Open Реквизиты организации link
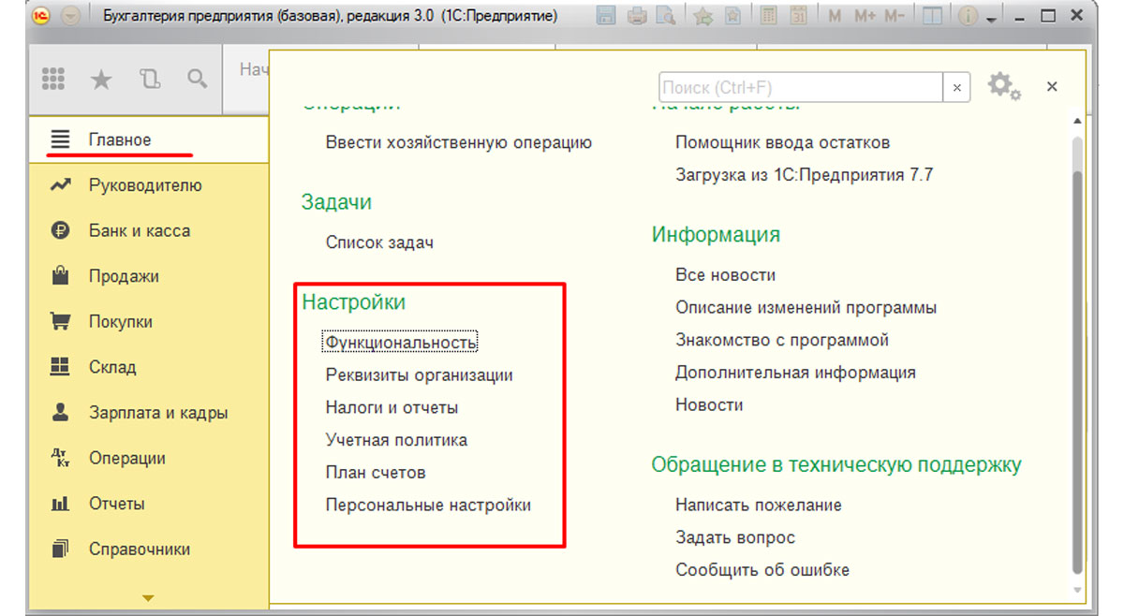Viewport: 1124px width, 616px height. [420, 375]
